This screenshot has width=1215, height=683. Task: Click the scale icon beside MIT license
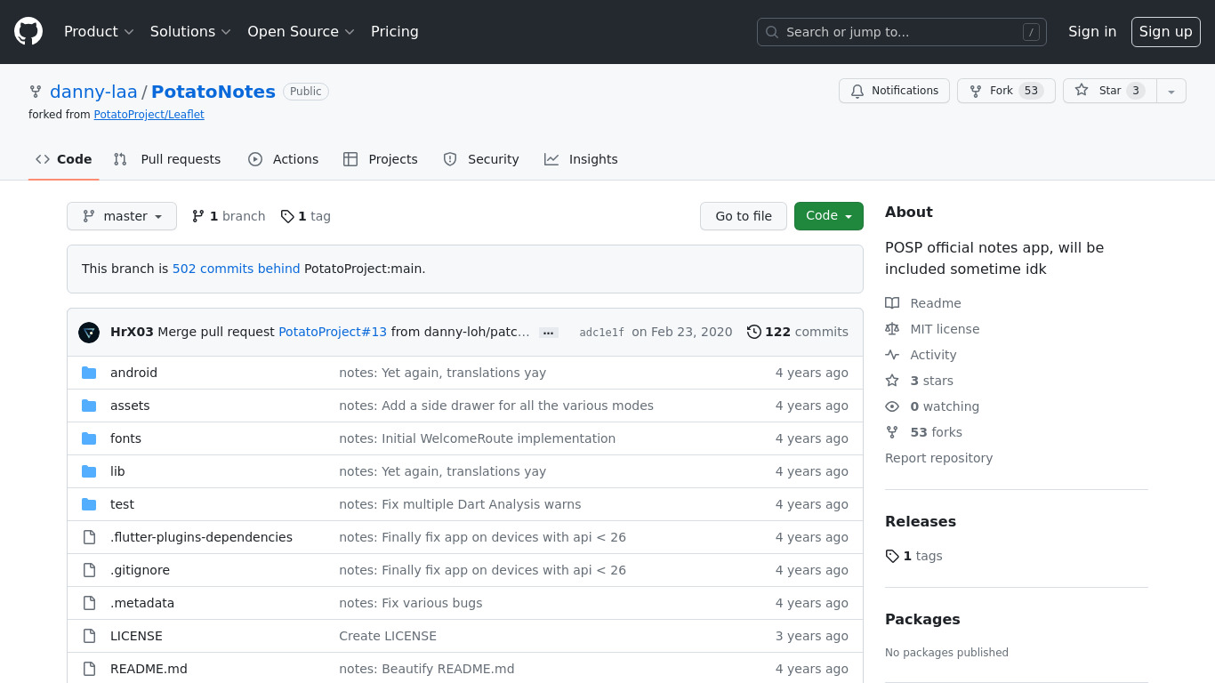pyautogui.click(x=892, y=329)
